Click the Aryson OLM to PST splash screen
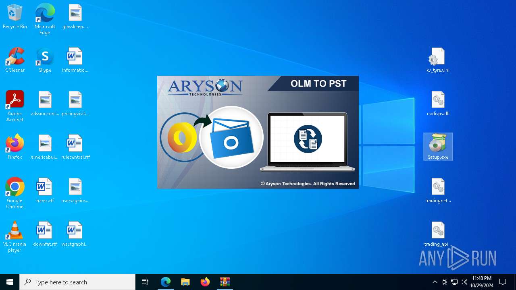The image size is (516, 290). pos(258,132)
